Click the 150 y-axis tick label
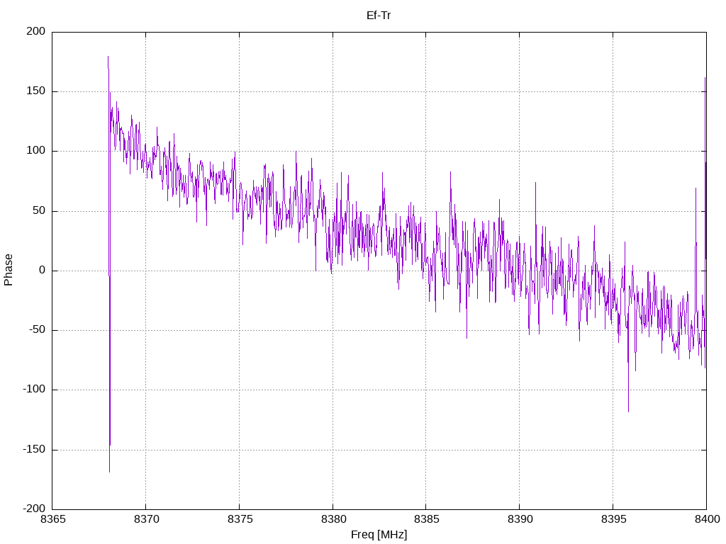Viewport: 726px width, 544px height. point(36,91)
